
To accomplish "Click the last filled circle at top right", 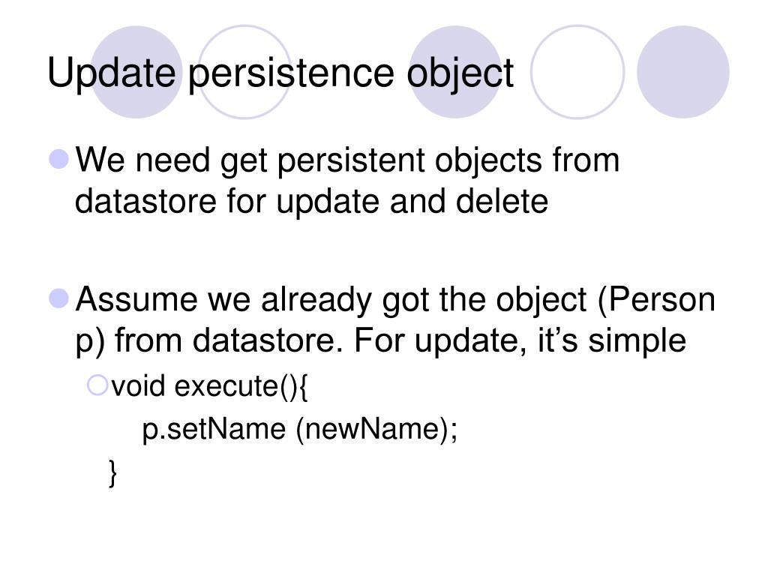I will (x=682, y=72).
